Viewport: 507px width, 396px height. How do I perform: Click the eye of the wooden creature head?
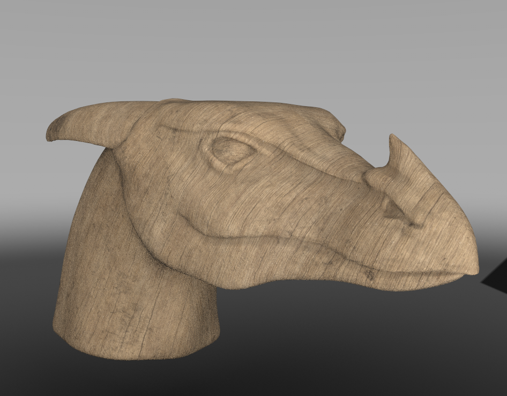pyautogui.click(x=233, y=151)
